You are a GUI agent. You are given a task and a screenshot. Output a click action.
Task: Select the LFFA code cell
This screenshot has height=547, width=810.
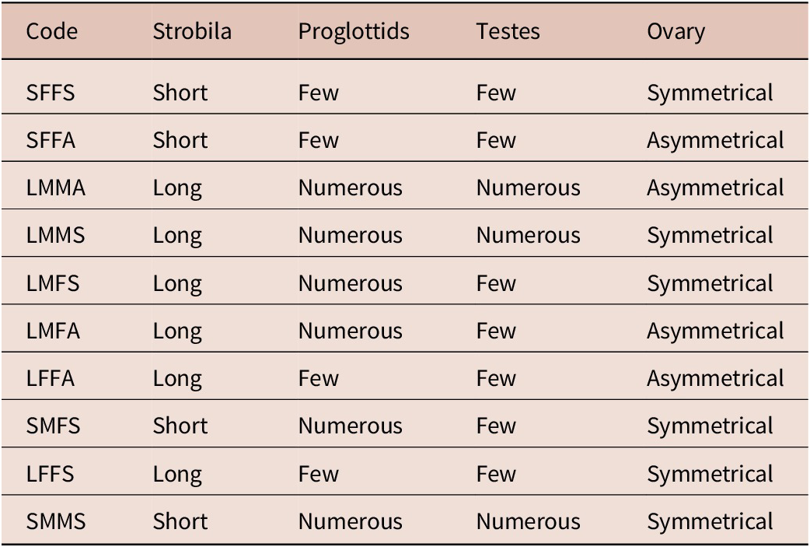click(x=51, y=379)
